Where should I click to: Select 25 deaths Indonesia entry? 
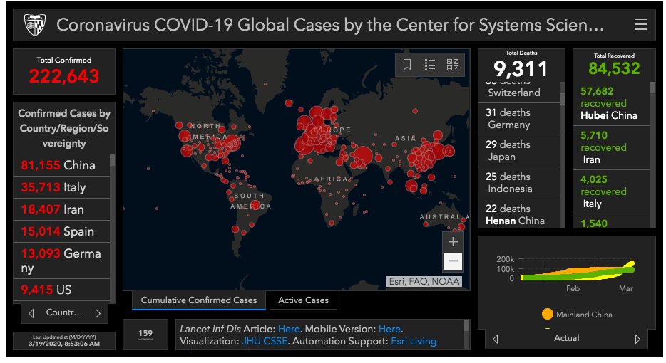point(518,183)
